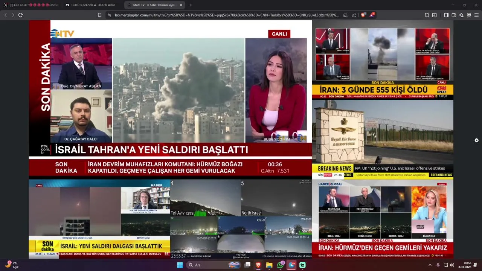Open Task View on the taskbar
The height and width of the screenshot is (271, 482).
(x=247, y=265)
